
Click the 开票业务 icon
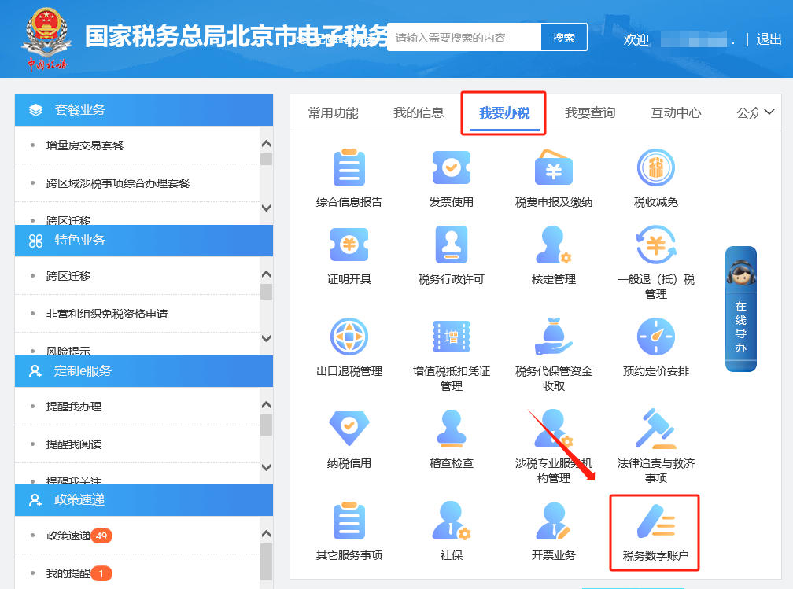tap(554, 522)
